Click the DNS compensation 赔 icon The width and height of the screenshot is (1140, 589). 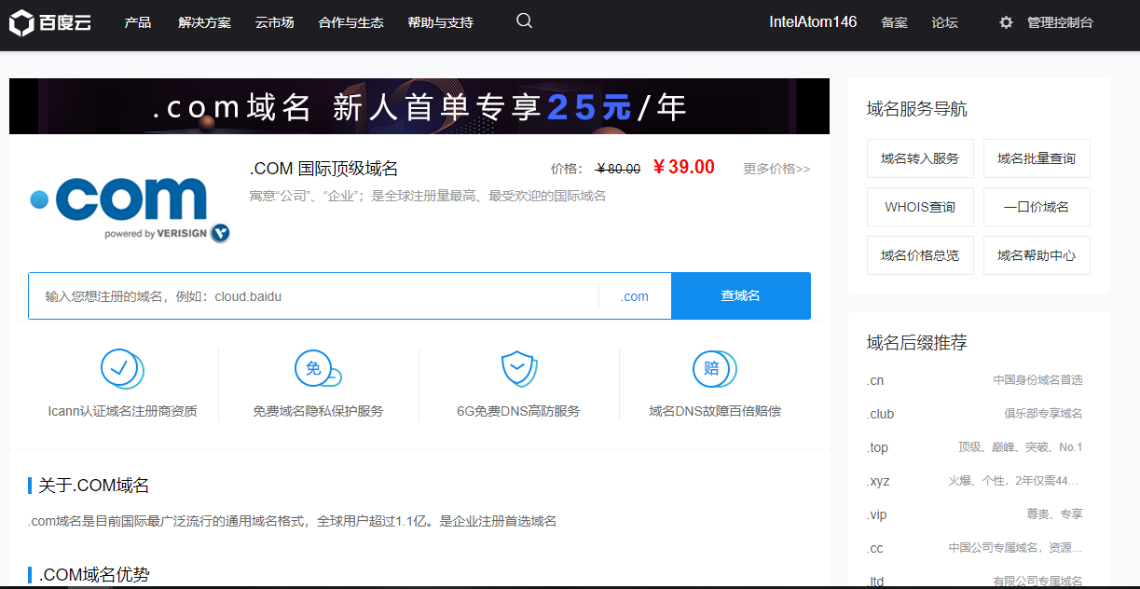click(714, 369)
